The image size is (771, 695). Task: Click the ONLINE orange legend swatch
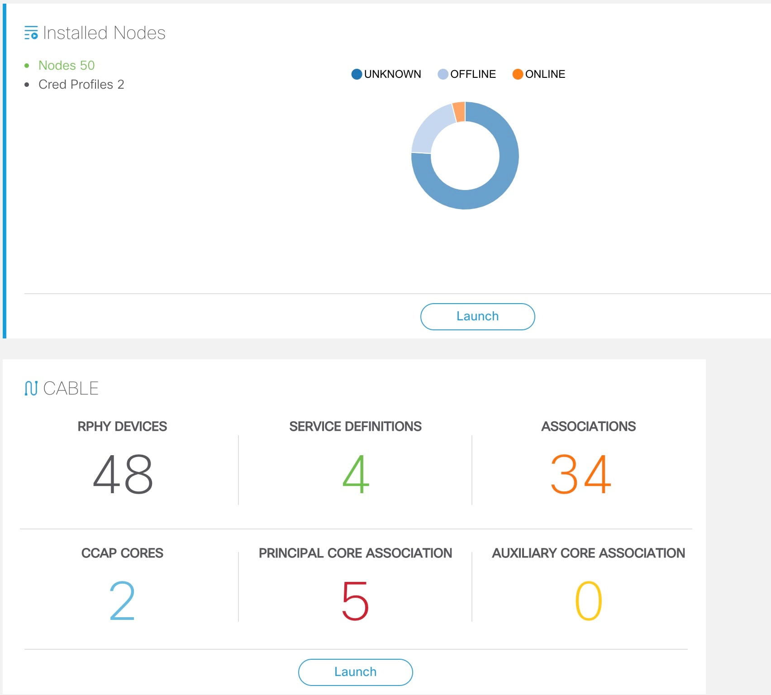[x=518, y=74]
